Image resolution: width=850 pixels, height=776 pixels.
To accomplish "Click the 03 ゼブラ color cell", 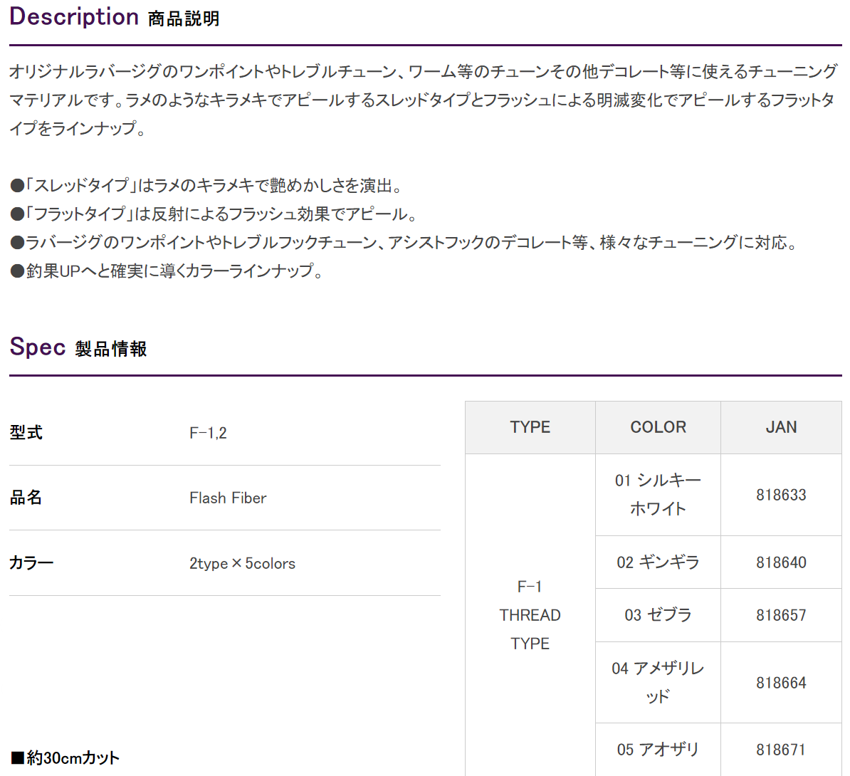I will click(658, 615).
